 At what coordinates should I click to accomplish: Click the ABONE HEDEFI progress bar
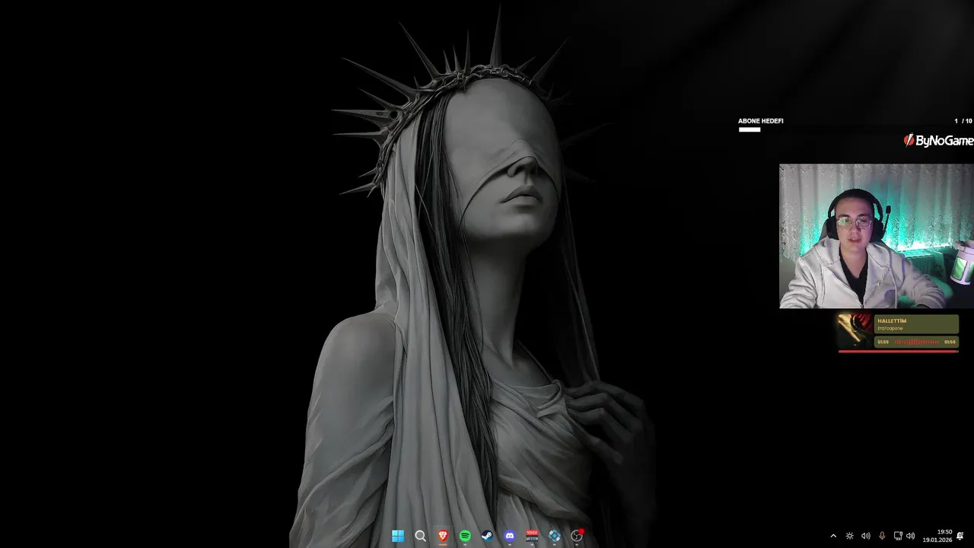[x=750, y=129]
